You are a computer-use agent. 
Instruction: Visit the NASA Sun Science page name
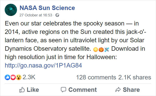[x=47, y=8]
